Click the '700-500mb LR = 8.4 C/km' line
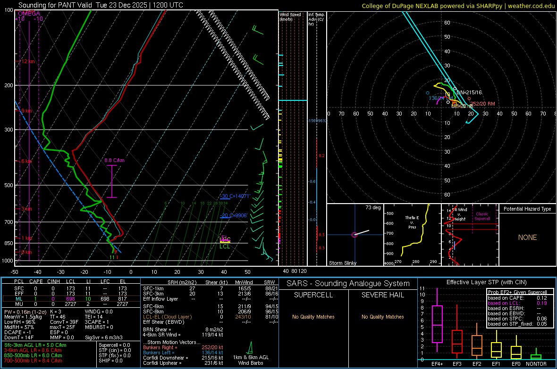557x369 pixels. (33, 361)
